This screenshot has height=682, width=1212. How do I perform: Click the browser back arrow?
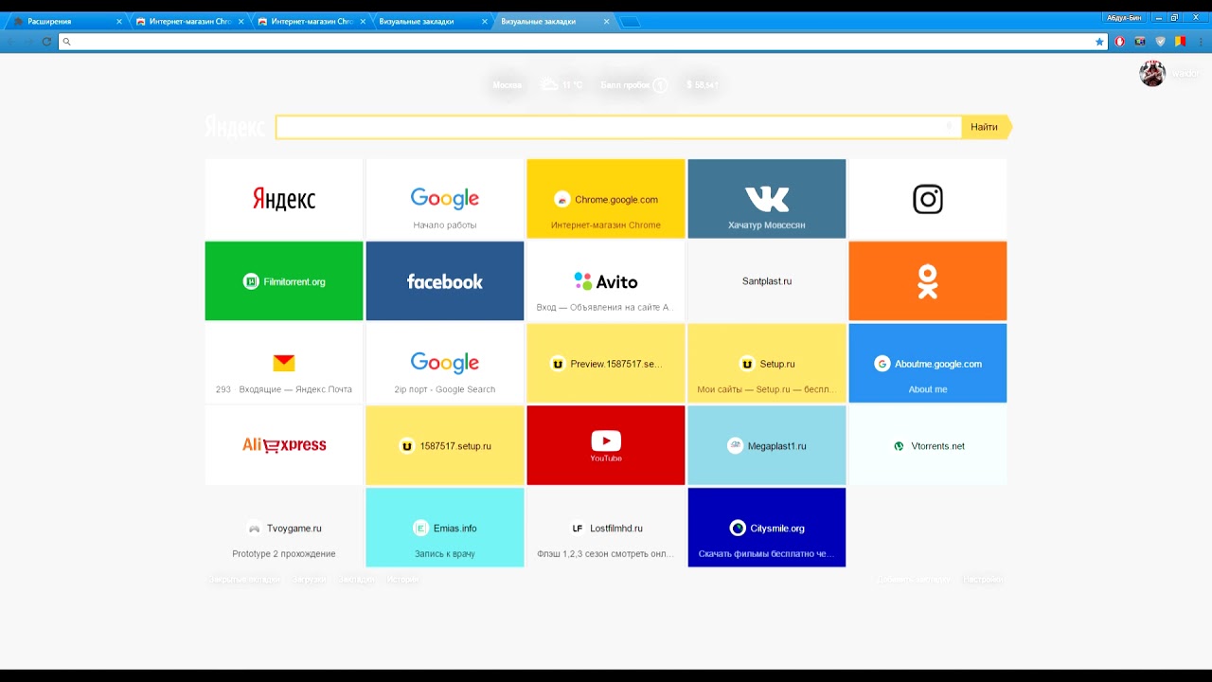(x=11, y=42)
